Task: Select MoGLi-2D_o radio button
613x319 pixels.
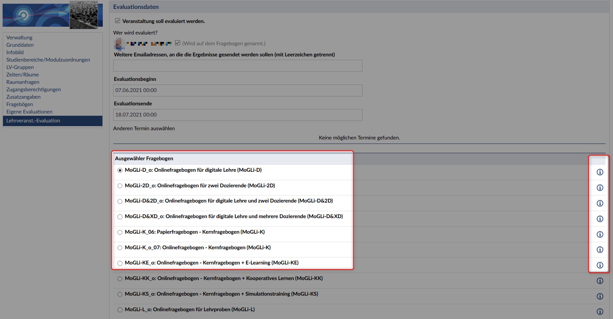Action: click(x=120, y=186)
